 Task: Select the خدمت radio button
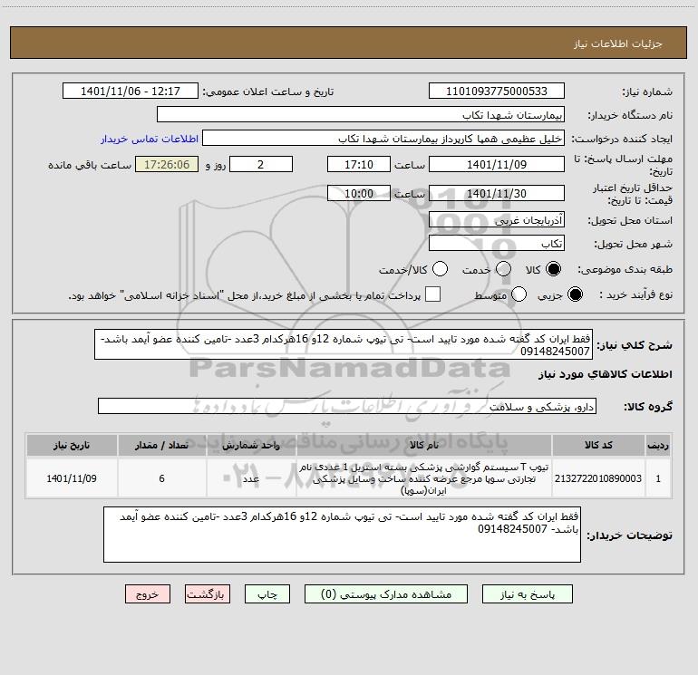pos(503,269)
